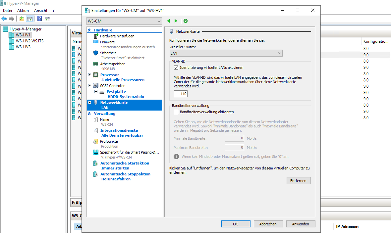Screen dimensions: 391x233
Task: Open help via the blue question mark icon
Action: 39,19
